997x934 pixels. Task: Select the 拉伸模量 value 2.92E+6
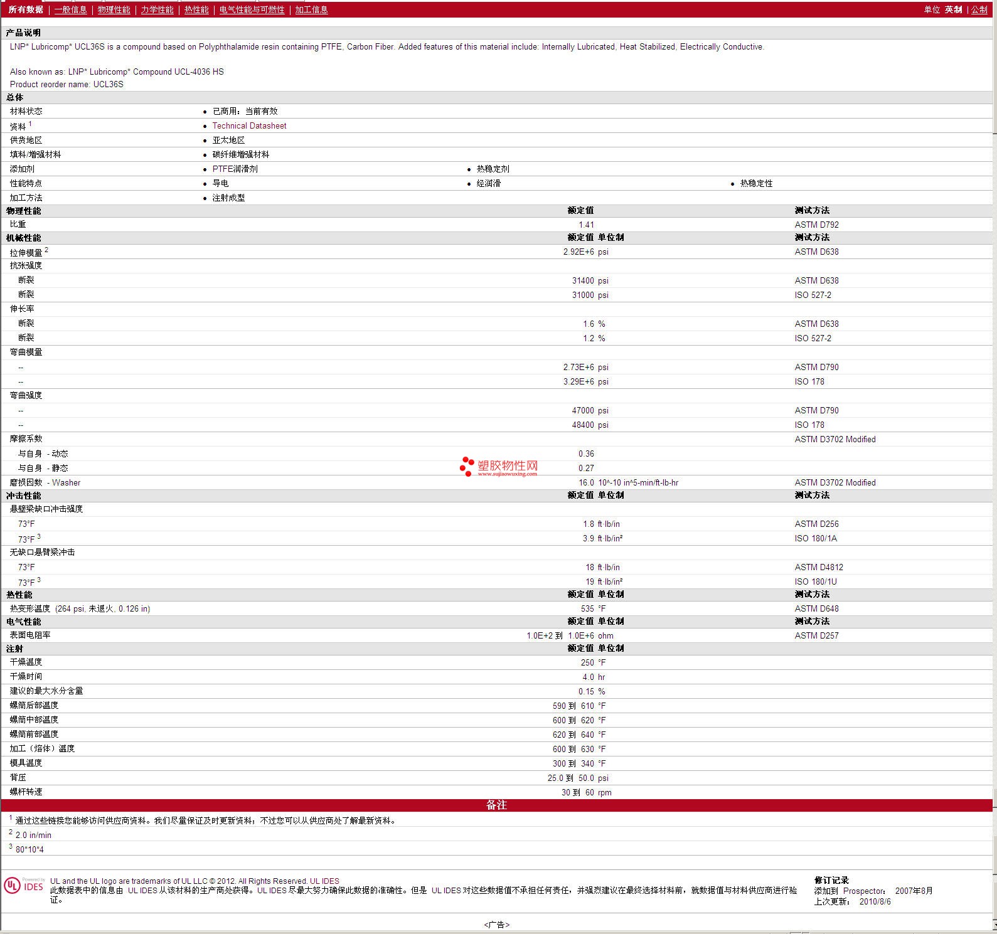point(578,252)
